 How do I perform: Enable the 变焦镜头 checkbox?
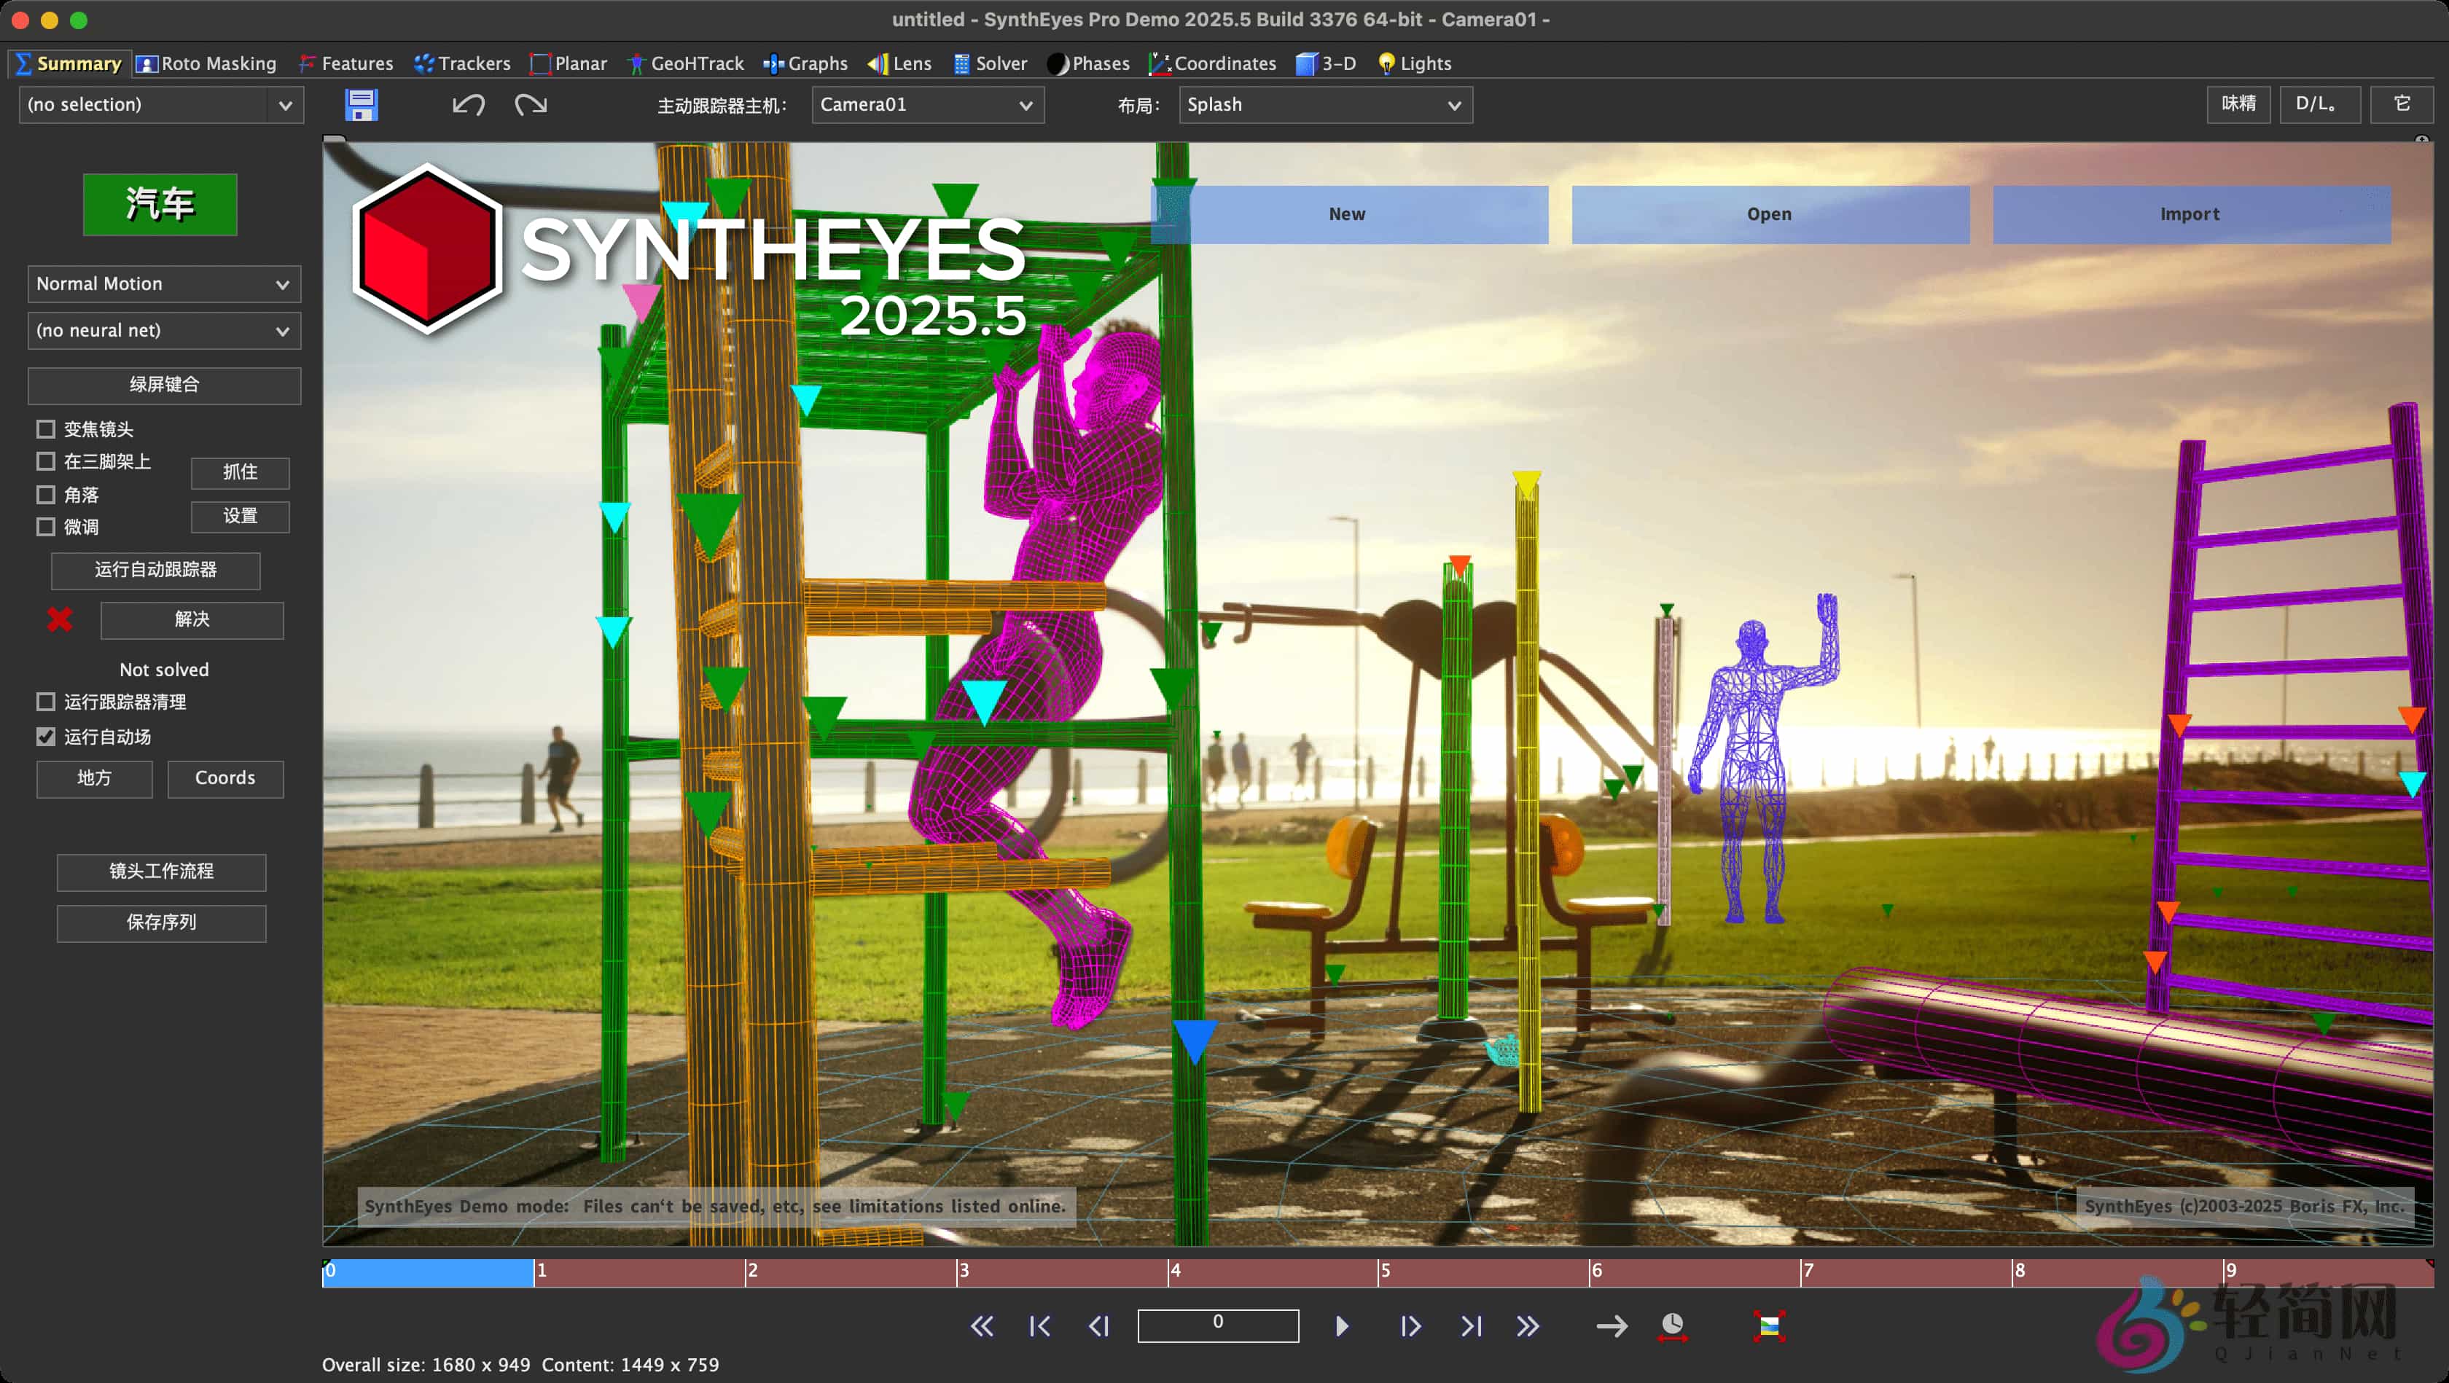[46, 428]
